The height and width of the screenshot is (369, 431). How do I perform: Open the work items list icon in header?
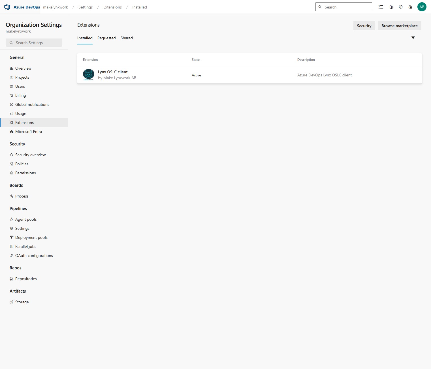(381, 7)
